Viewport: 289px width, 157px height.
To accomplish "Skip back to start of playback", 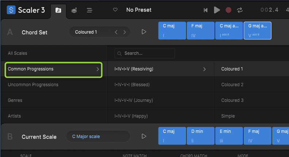I will pyautogui.click(x=206, y=10).
